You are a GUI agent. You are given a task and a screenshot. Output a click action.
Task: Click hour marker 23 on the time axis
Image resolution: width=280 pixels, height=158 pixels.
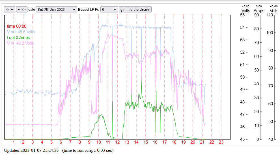pos(221,142)
